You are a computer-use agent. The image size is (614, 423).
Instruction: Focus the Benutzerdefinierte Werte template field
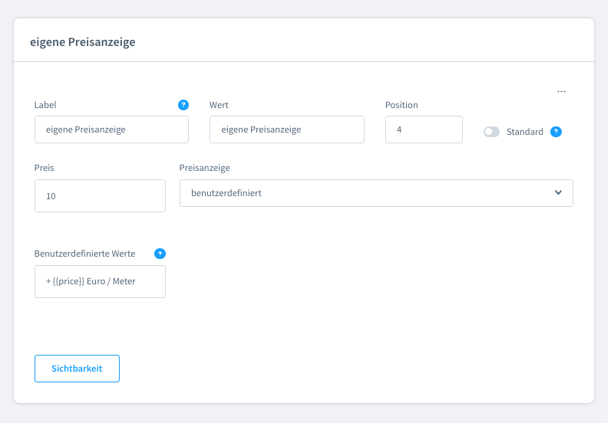pyautogui.click(x=100, y=281)
